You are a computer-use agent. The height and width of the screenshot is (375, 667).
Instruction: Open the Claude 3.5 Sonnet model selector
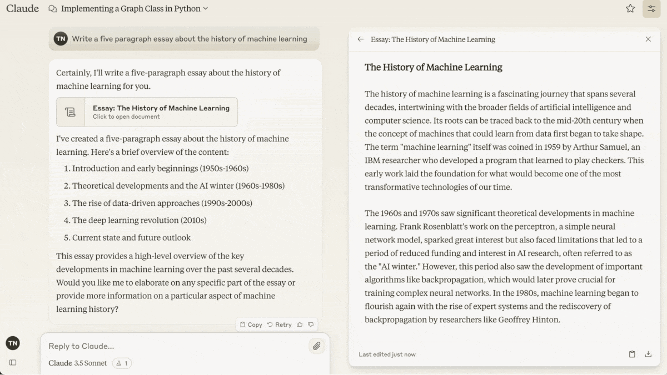pyautogui.click(x=77, y=363)
